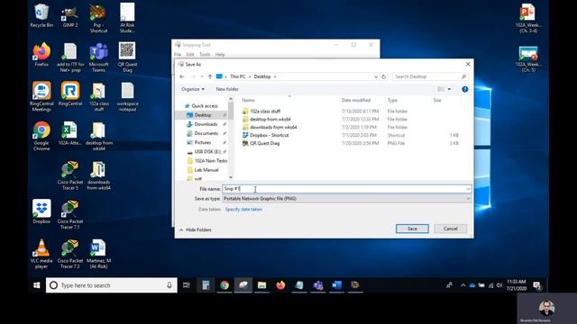Click Back arrow in Save As dialog
This screenshot has height=324, width=577.
tap(182, 76)
